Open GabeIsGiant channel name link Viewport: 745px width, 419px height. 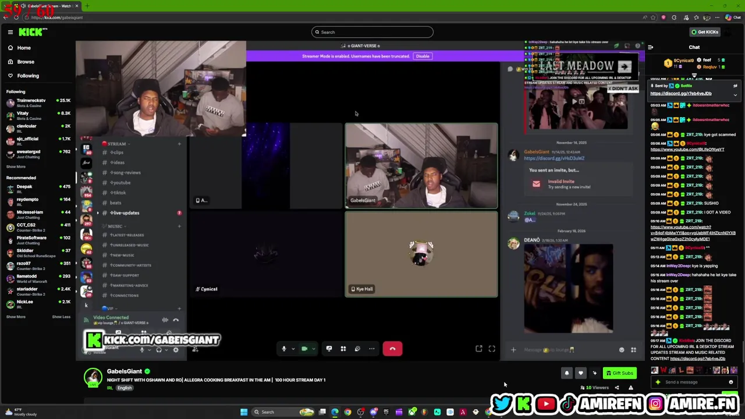click(124, 371)
